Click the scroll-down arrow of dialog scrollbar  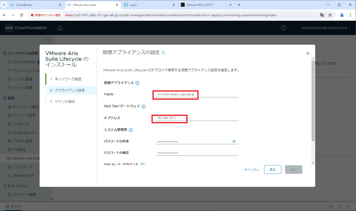[x=313, y=163]
